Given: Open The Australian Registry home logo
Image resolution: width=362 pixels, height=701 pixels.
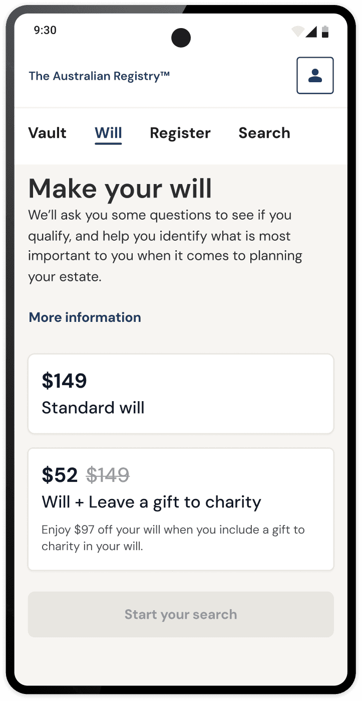Looking at the screenshot, I should [99, 76].
